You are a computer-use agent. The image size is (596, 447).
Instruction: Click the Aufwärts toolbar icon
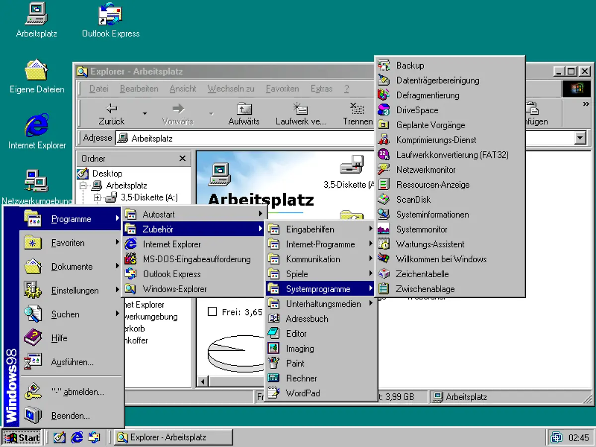coord(244,113)
